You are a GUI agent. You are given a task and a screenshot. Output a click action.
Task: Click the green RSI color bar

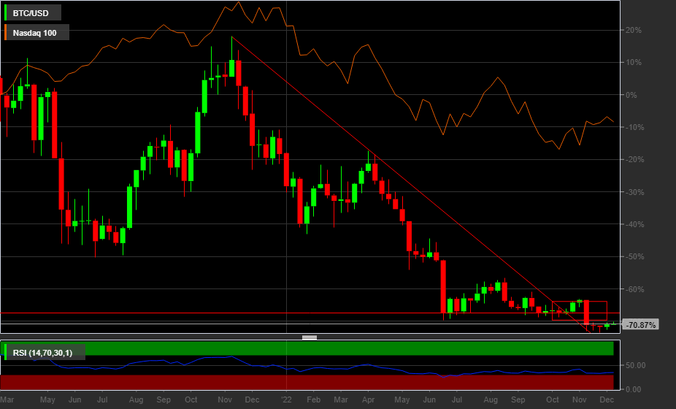7,353
